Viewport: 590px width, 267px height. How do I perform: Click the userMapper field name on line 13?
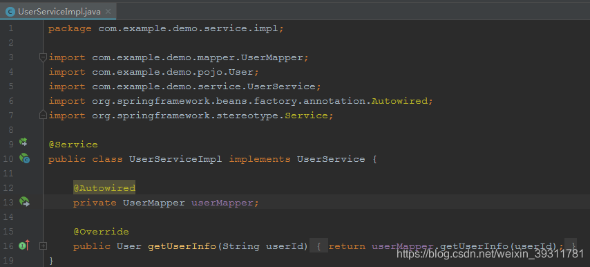coord(222,203)
